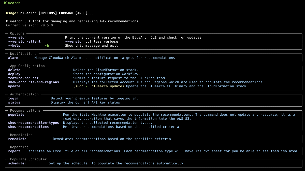Select the alarm command under Notifications

click(x=13, y=58)
